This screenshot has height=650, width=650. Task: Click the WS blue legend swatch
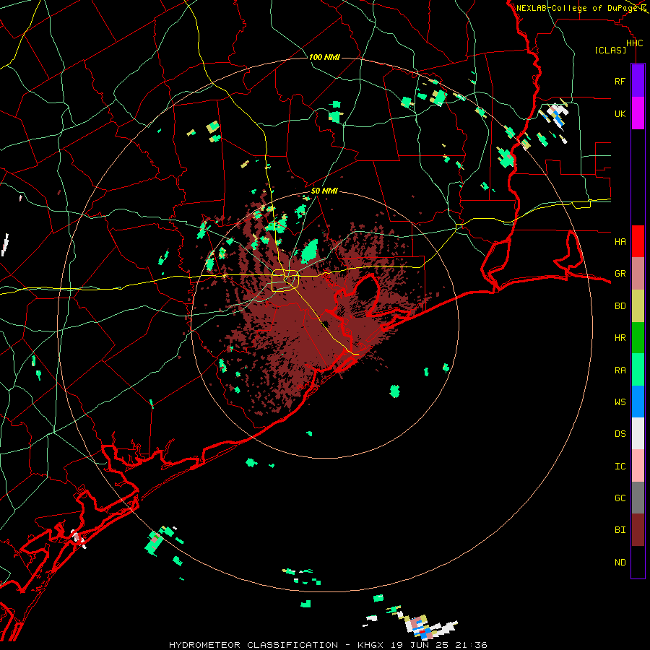click(x=638, y=402)
